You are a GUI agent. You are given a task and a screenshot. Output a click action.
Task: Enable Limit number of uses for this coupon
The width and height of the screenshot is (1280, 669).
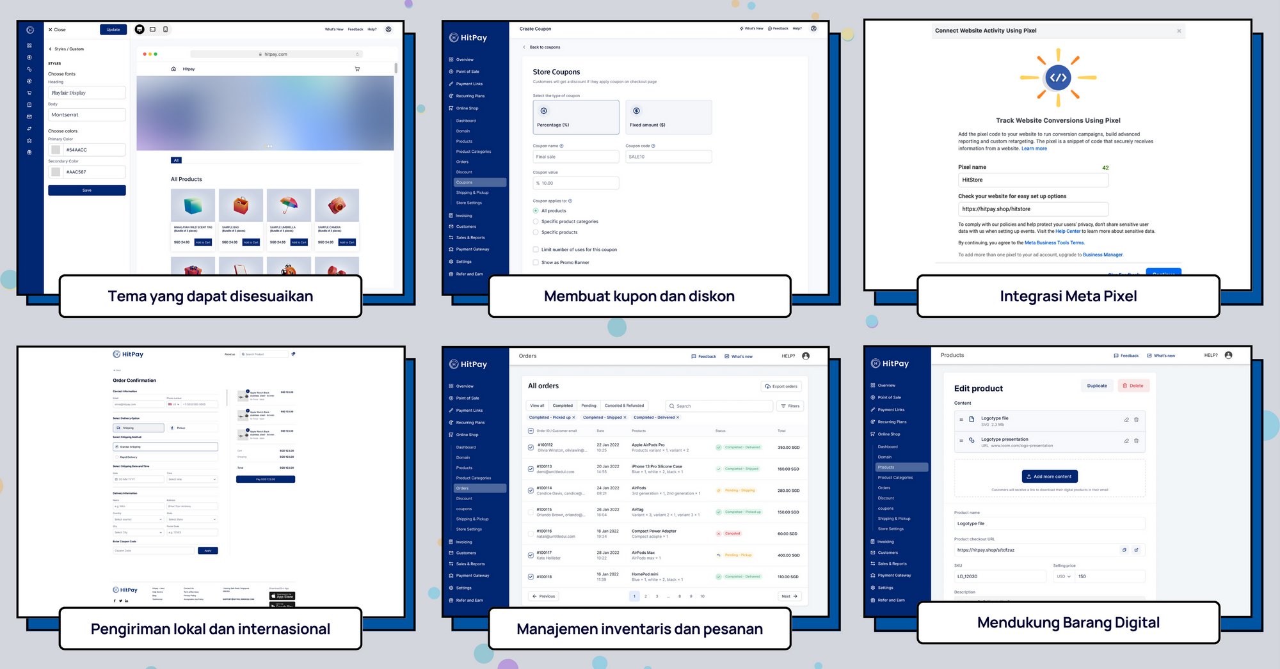pos(536,249)
